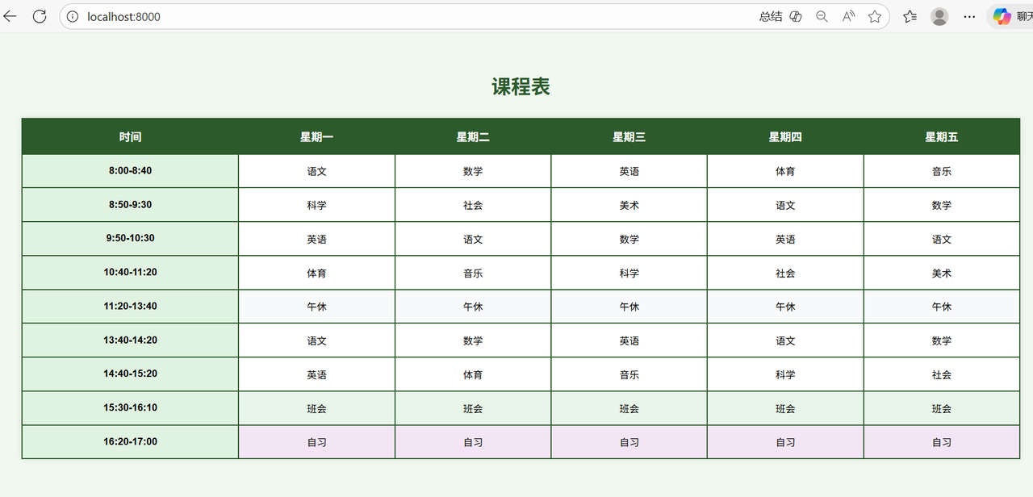Image resolution: width=1033 pixels, height=497 pixels.
Task: Select the 星期一 column header
Action: click(316, 136)
